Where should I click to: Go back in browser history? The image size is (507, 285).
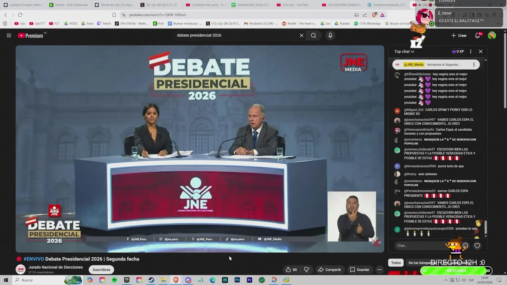[5, 15]
